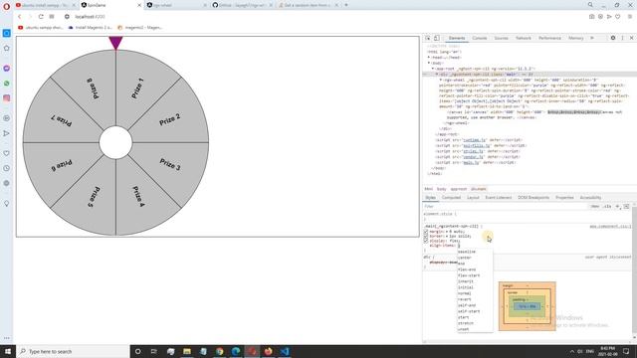Switch to the ngx-wheel browser tab
637x358 pixels.
click(x=176, y=5)
